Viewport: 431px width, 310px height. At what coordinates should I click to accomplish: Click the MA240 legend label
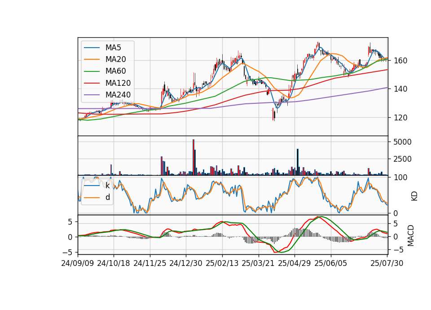(118, 95)
